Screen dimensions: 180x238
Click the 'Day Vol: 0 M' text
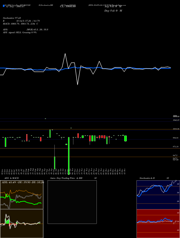click(x=113, y=11)
